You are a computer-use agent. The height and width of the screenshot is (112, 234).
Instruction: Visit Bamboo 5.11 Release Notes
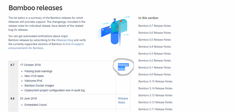coord(155,109)
